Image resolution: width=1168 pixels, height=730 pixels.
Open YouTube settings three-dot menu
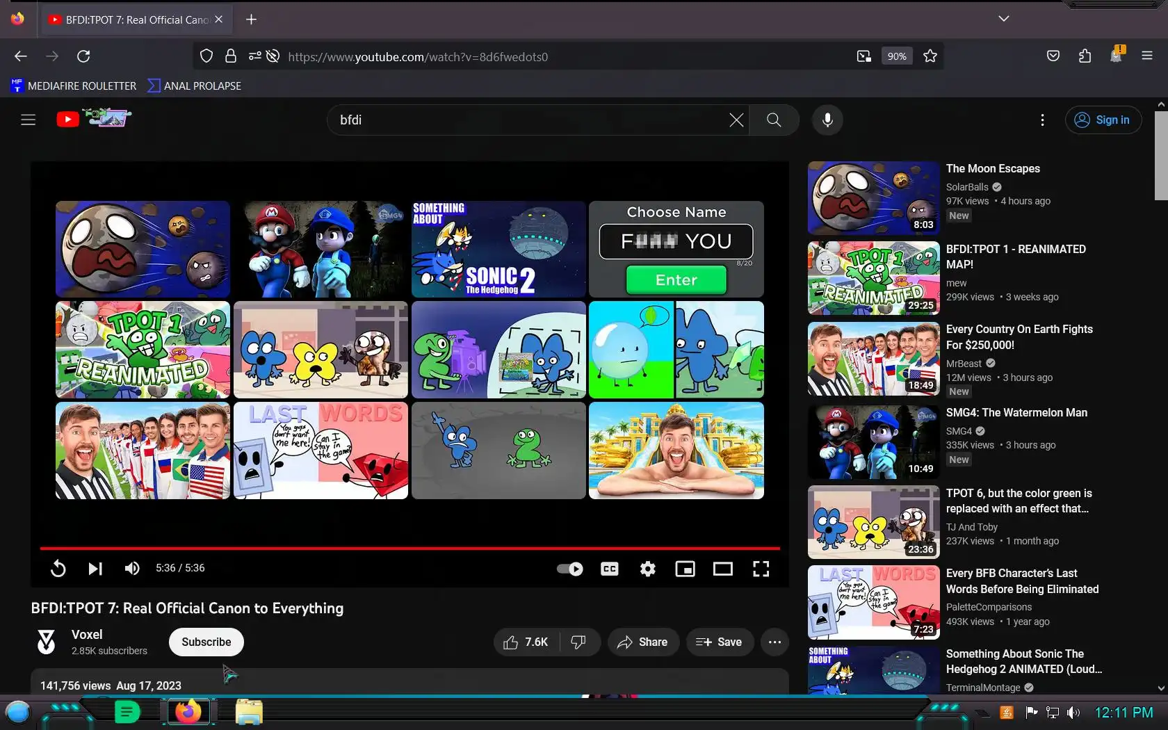pos(1042,120)
